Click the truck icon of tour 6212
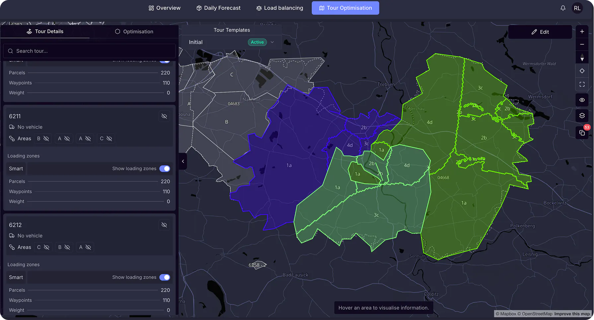The width and height of the screenshot is (594, 320). click(x=12, y=236)
